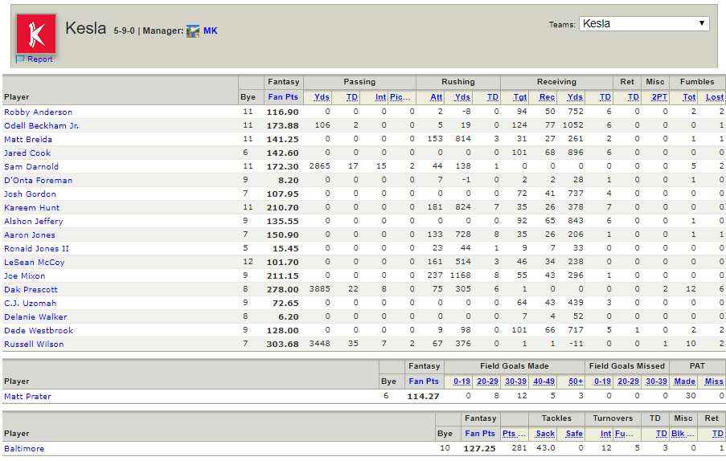Sort by Rushing TD column
This screenshot has height=461, width=726.
pos(493,96)
